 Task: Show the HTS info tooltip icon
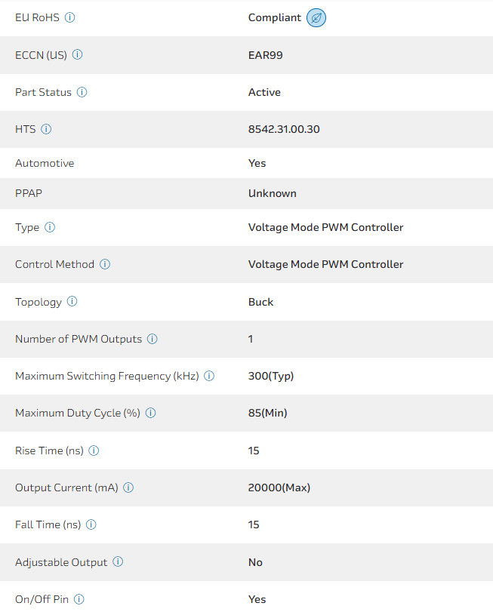[46, 129]
